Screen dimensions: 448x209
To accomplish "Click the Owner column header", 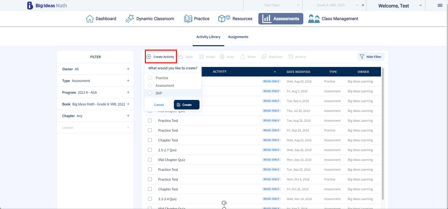I will [x=363, y=72].
